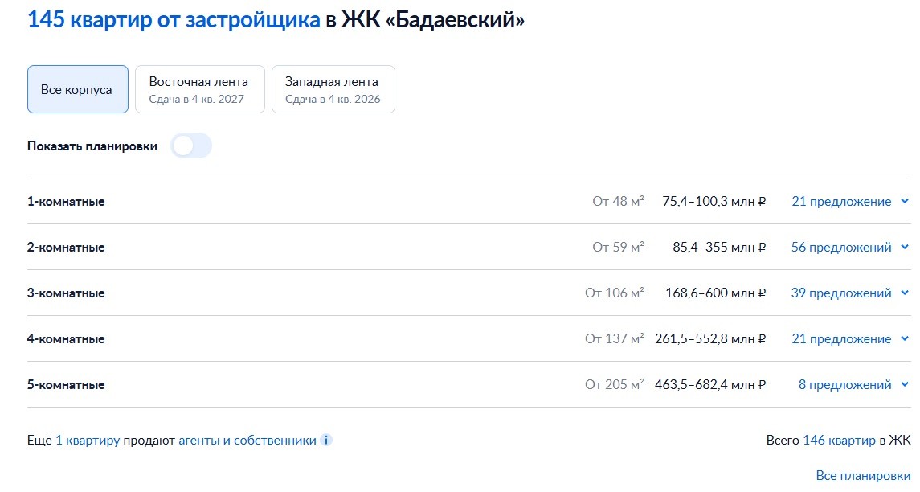The width and height of the screenshot is (920, 492).
Task: Select the Все корпуса tab
Action: [x=77, y=89]
